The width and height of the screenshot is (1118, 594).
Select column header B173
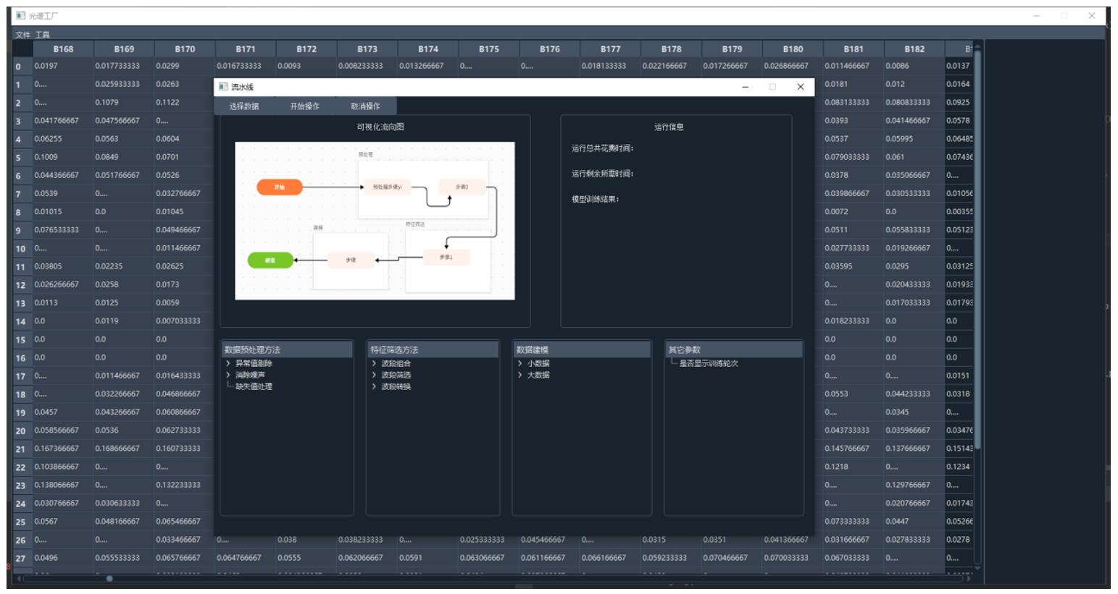367,49
